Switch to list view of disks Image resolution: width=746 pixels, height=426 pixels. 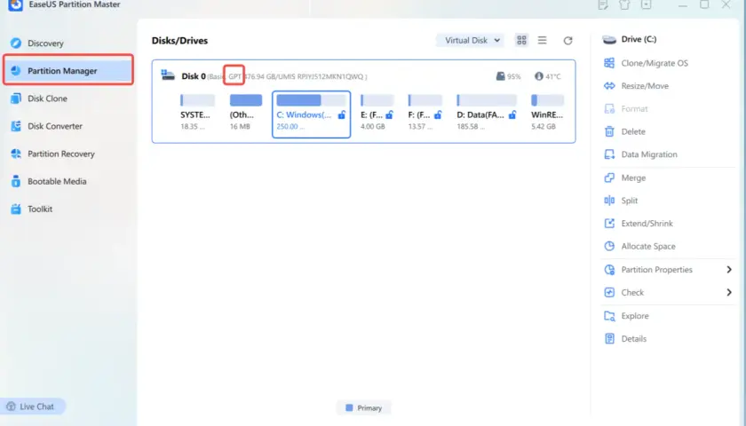point(542,40)
